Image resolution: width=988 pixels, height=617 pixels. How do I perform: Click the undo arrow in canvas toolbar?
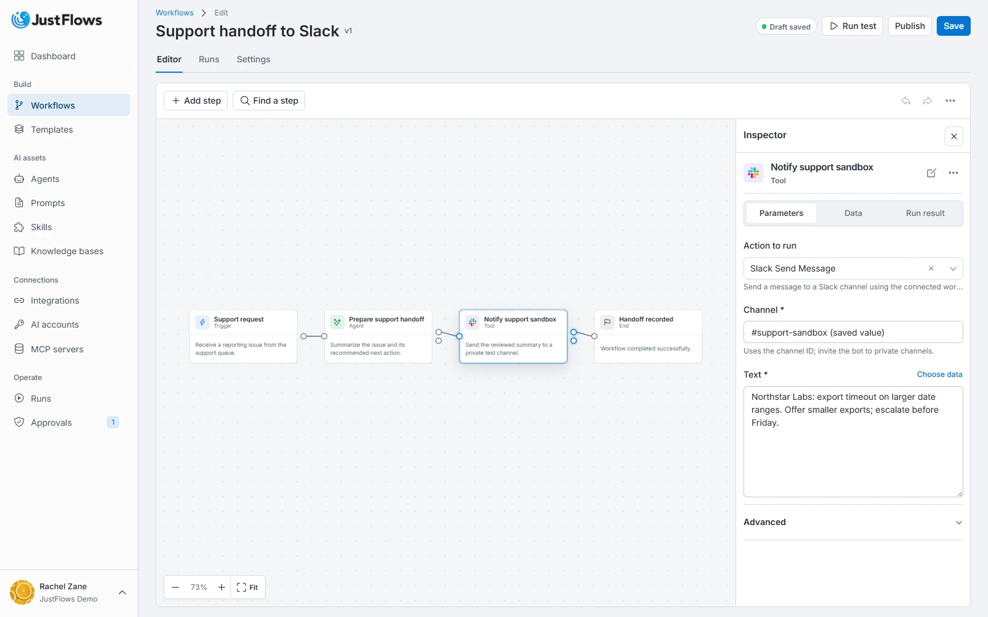tap(906, 101)
